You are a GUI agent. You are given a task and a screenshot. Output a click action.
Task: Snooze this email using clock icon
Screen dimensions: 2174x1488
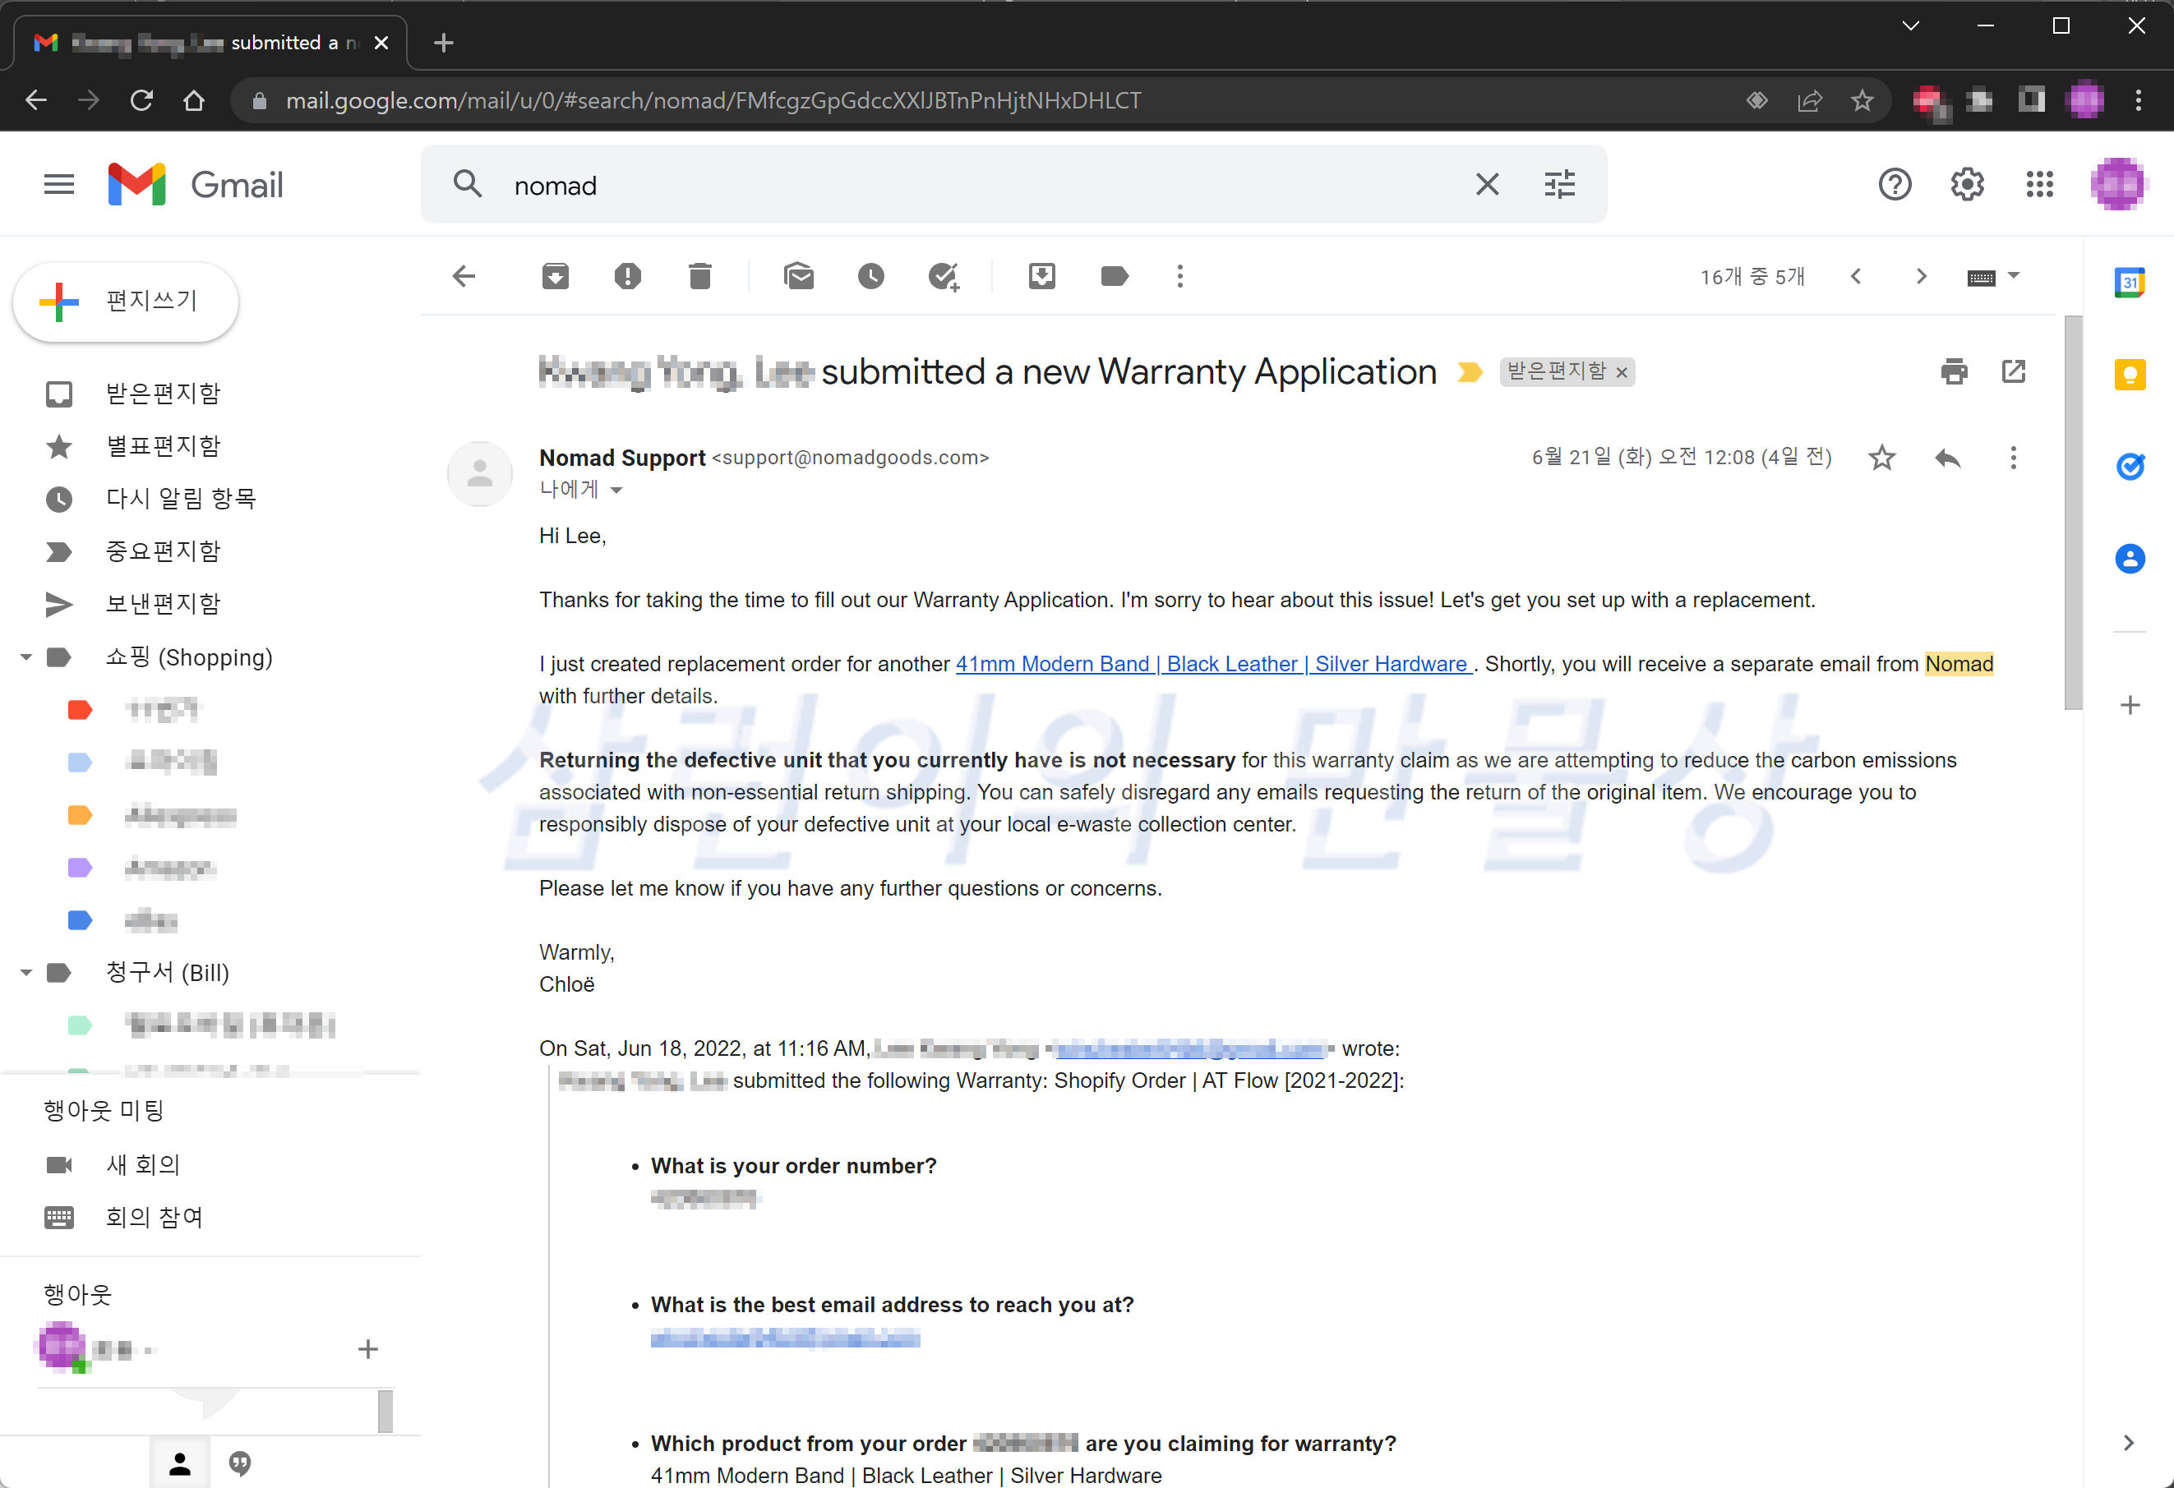(870, 276)
